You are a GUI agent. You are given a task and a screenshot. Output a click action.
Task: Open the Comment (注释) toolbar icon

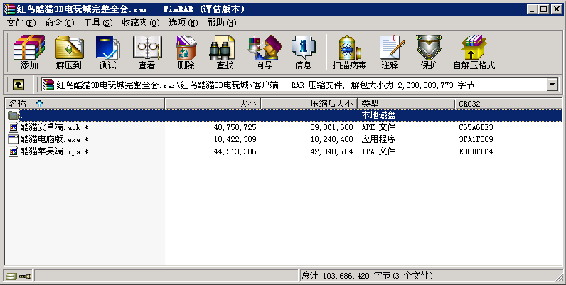(x=390, y=52)
